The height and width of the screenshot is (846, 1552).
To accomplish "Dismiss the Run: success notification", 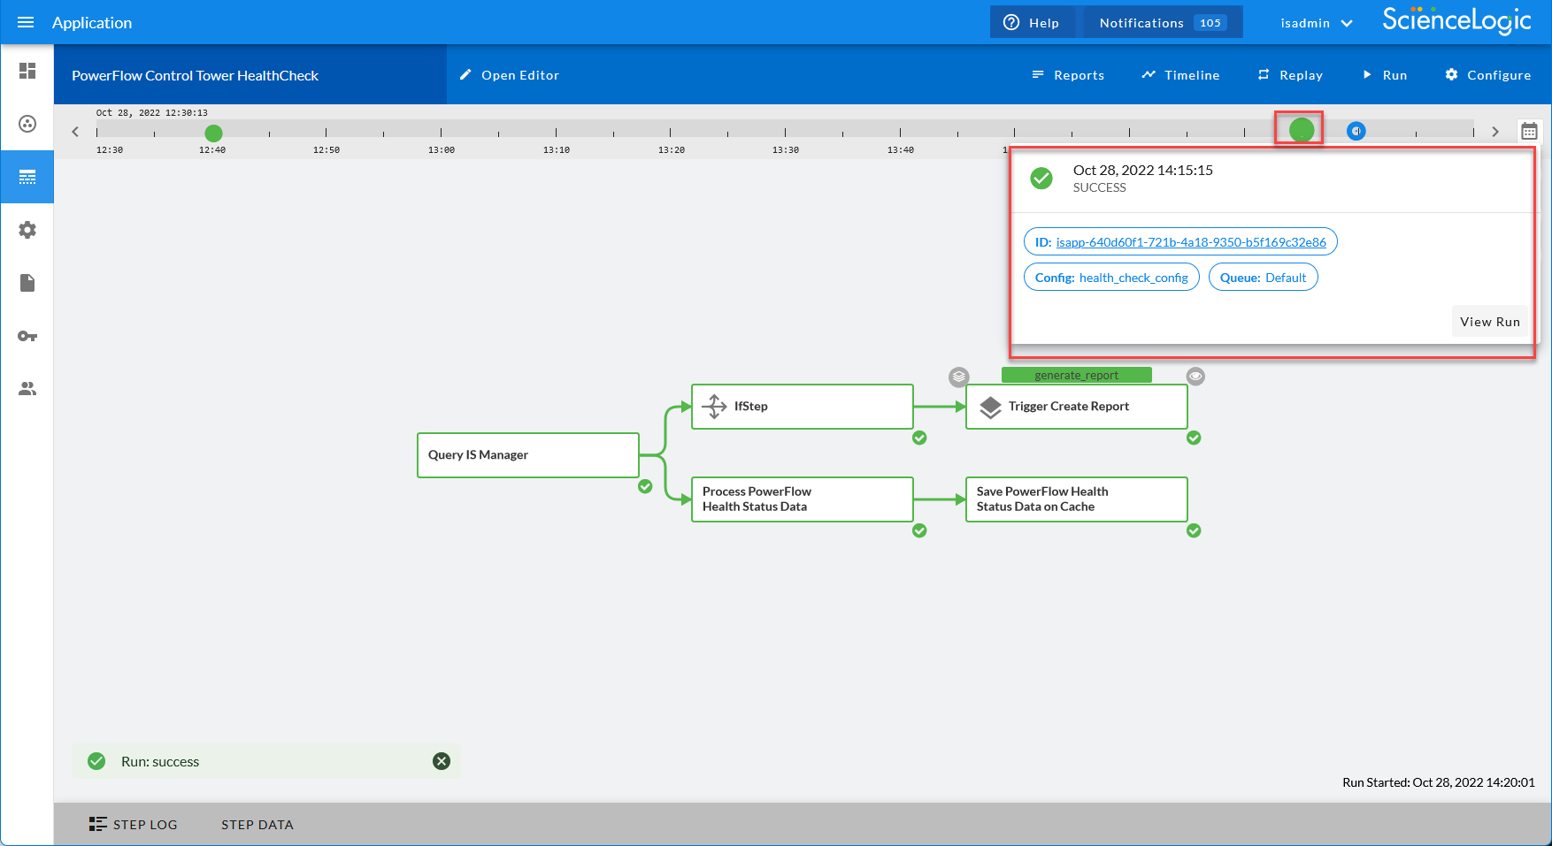I will [442, 761].
